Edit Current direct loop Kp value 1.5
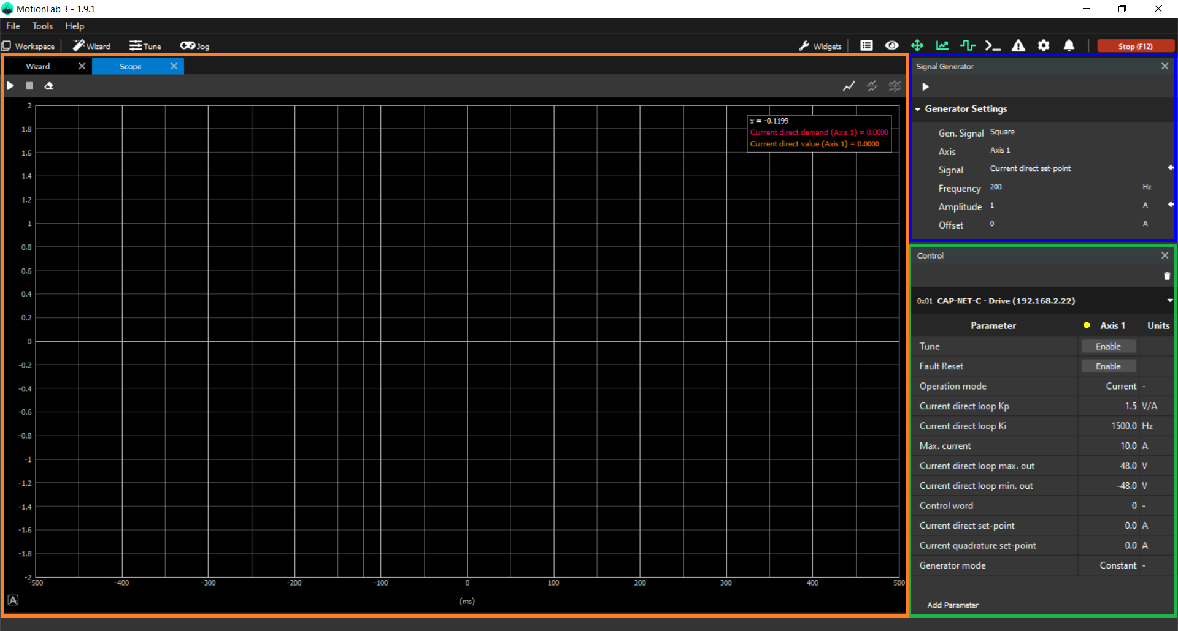 tap(1108, 406)
